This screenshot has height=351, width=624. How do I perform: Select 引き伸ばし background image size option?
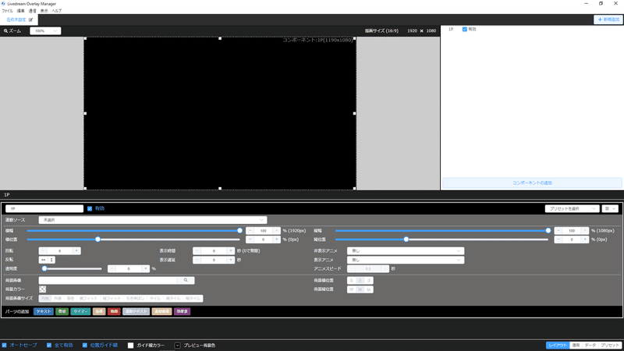pos(135,299)
